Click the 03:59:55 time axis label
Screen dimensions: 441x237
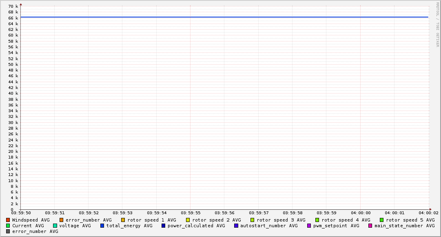[x=190, y=213]
